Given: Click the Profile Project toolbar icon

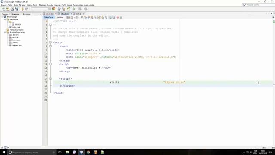Looking at the screenshot, I should (86, 9).
